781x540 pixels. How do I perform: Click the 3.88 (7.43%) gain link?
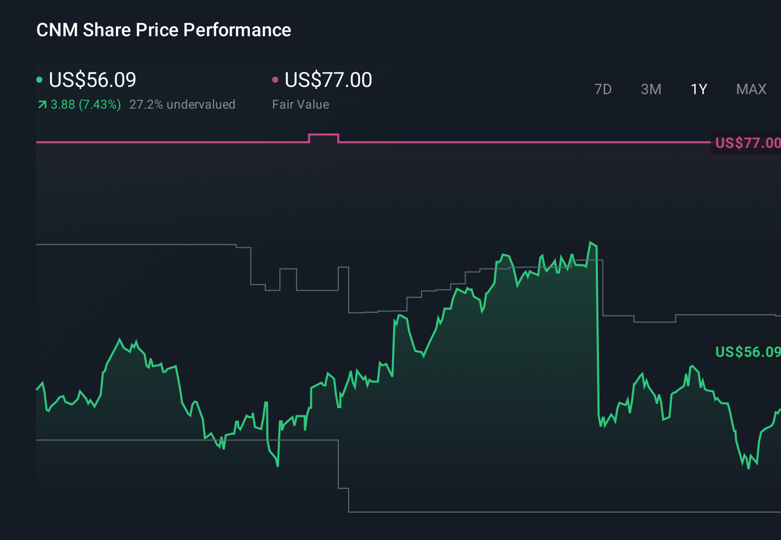[x=85, y=104]
